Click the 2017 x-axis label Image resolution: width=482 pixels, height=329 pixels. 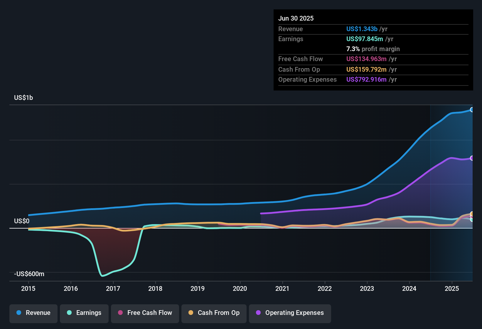click(113, 288)
